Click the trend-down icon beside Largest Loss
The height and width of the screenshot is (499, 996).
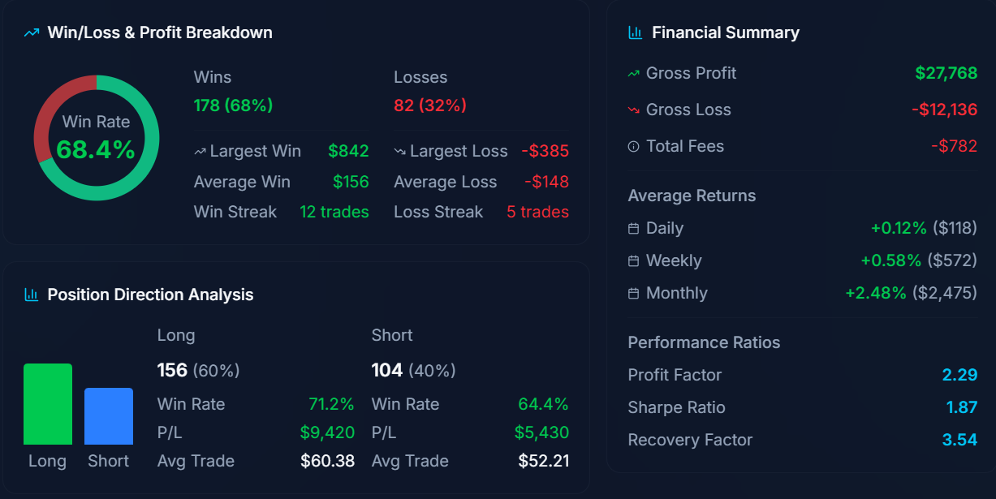point(399,152)
